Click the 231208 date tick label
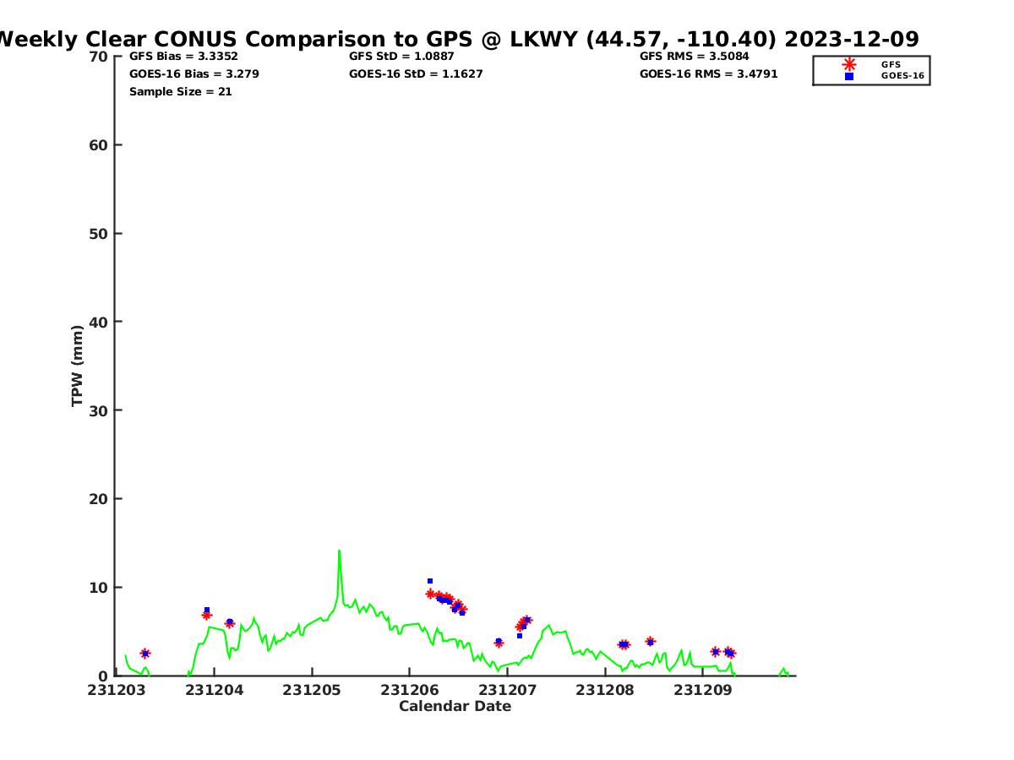The image size is (1014, 760). point(604,690)
